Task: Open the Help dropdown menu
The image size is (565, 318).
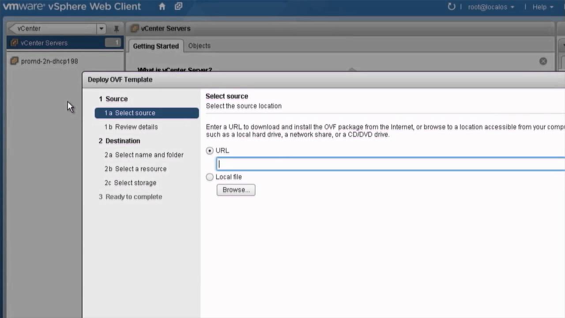Action: coord(543,7)
